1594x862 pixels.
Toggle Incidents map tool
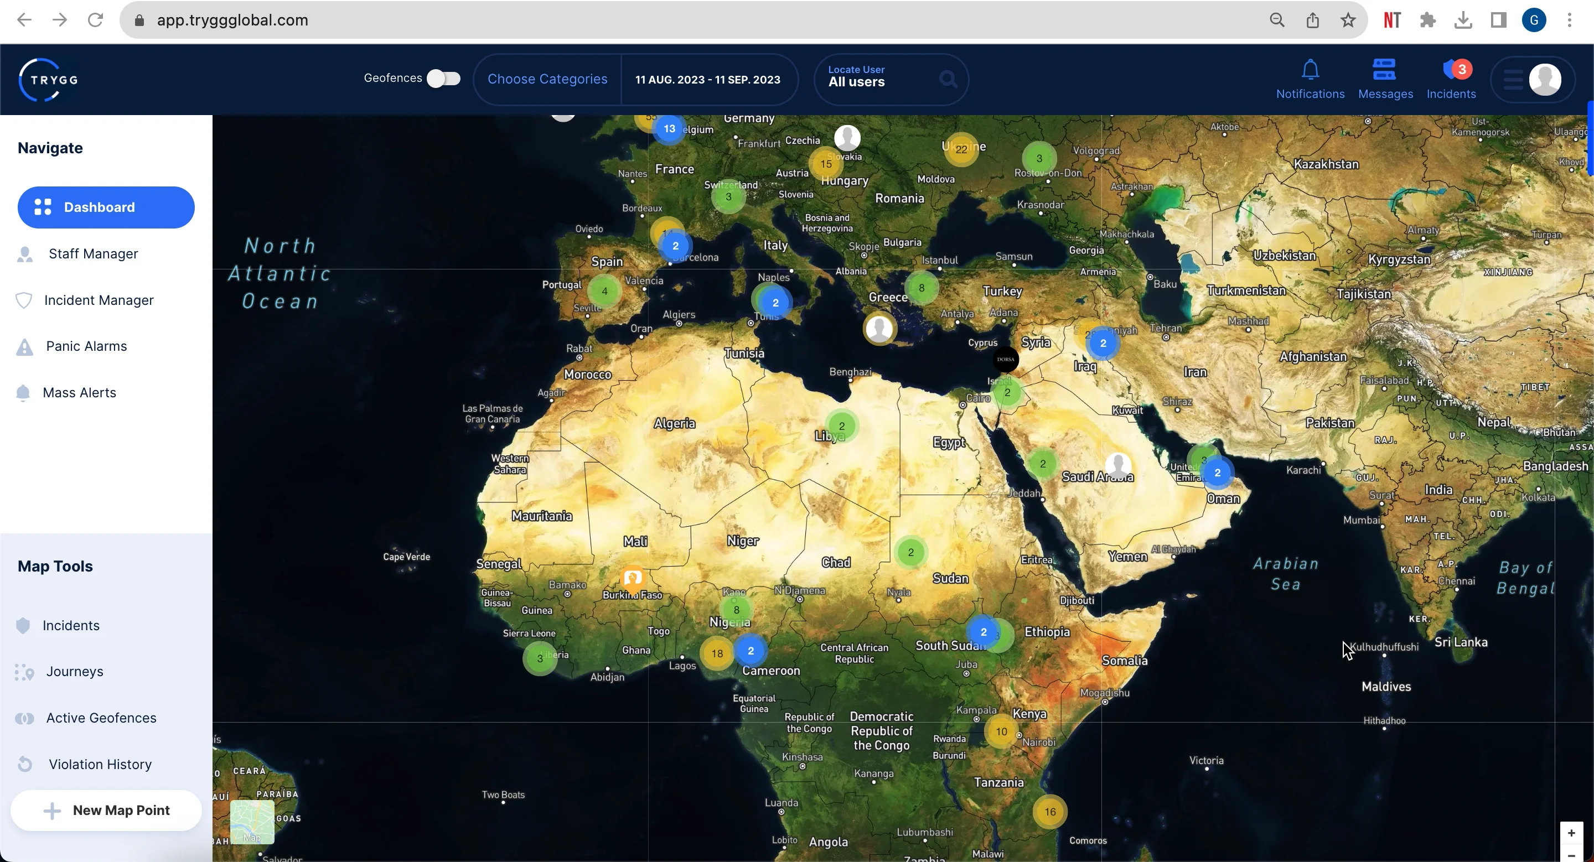coord(70,625)
